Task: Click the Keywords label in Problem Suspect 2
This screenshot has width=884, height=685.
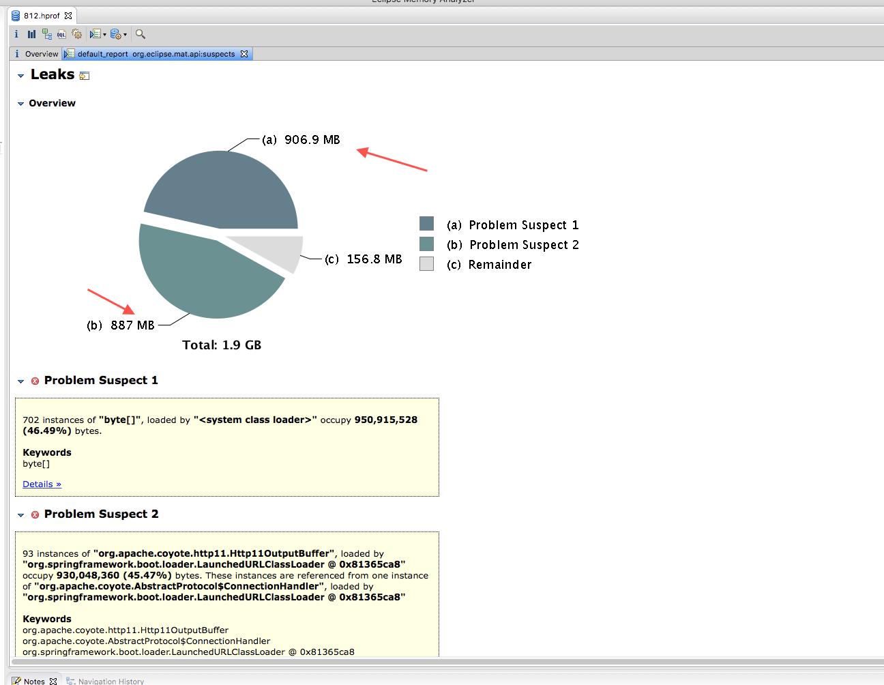Action: click(47, 619)
